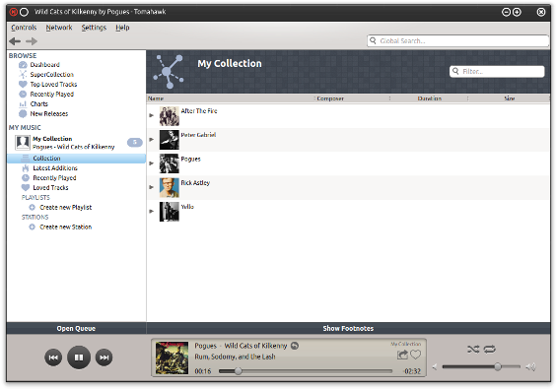The image size is (557, 390).
Task: Expand the After The Fire artist row
Action: coord(152,115)
